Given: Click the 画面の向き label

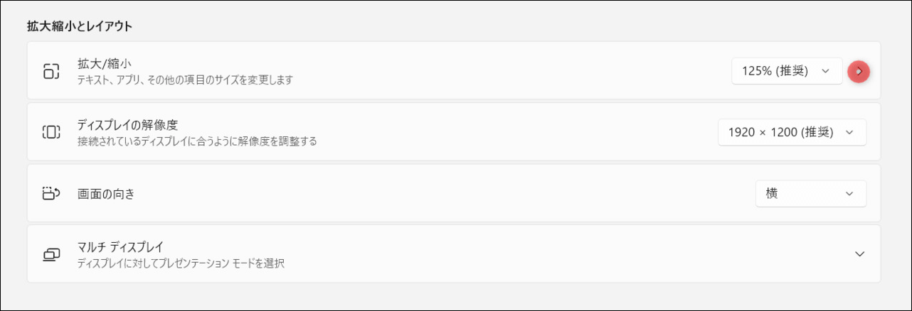Looking at the screenshot, I should tap(106, 193).
